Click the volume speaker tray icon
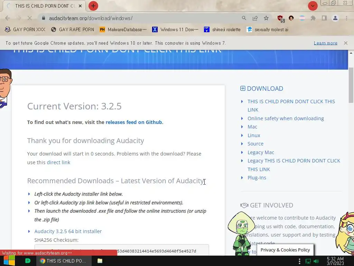Image resolution: width=354 pixels, height=266 pixels. tap(316, 261)
